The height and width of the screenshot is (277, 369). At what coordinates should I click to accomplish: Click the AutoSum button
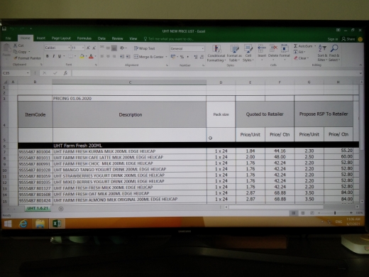point(304,46)
